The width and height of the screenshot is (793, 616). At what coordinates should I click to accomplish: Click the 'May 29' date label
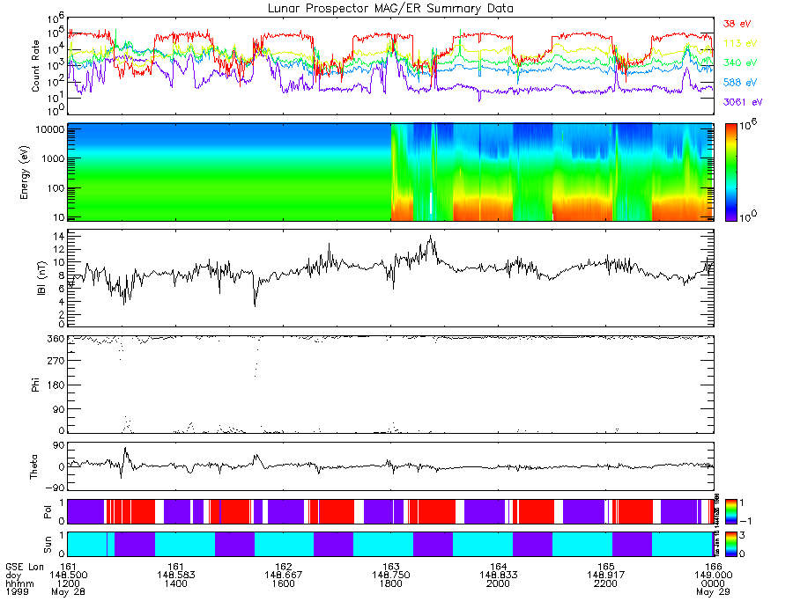click(713, 591)
